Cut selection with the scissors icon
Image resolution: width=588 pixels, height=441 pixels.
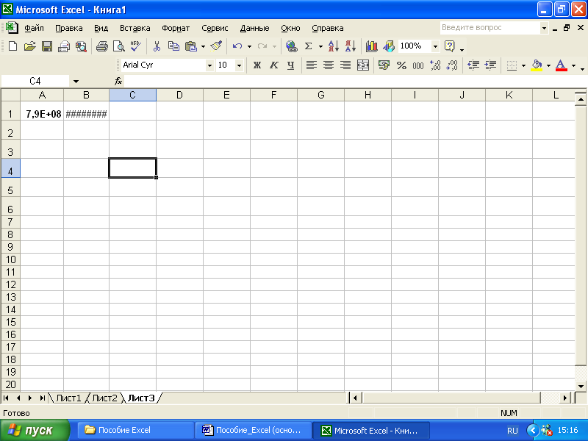[x=157, y=46]
